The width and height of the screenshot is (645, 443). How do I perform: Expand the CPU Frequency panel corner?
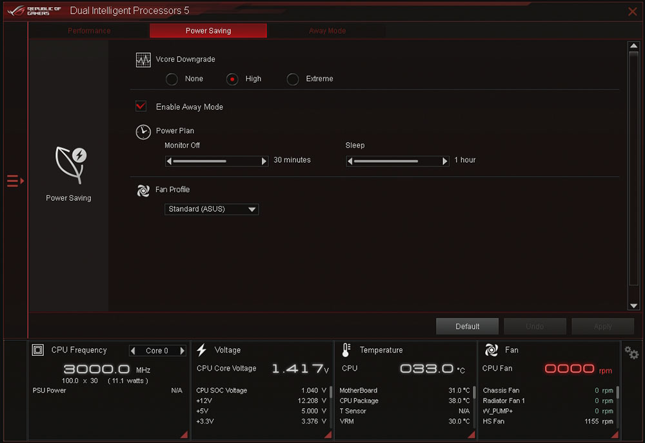184,435
